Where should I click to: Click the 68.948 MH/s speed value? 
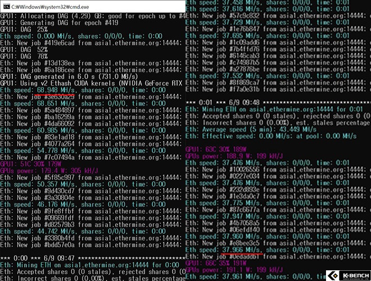point(56,90)
